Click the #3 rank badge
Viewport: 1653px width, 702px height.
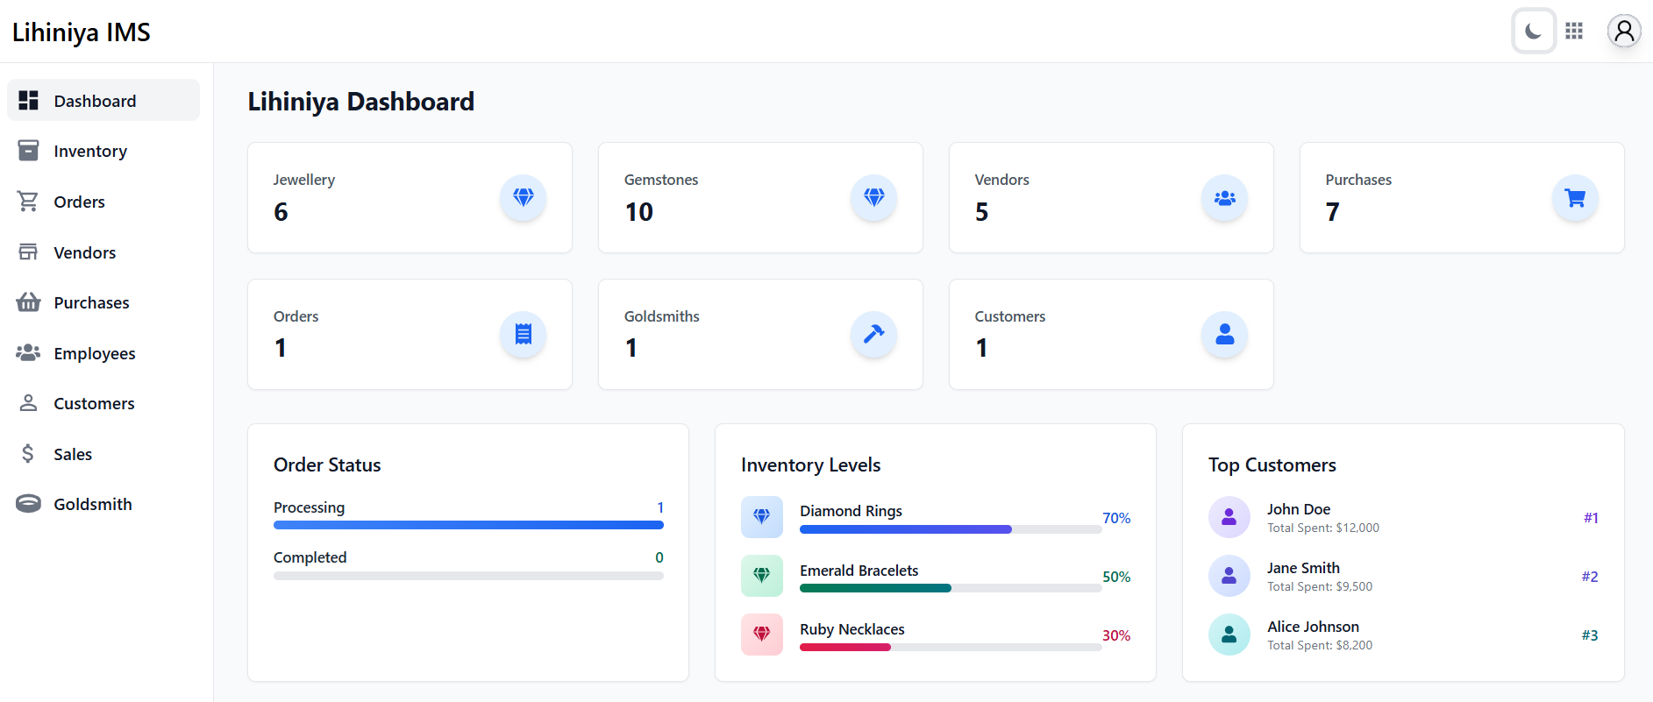click(1590, 635)
